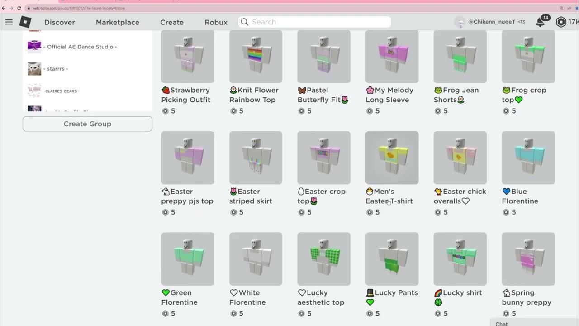Open Robux in the top navigation
579x326 pixels.
216,22
